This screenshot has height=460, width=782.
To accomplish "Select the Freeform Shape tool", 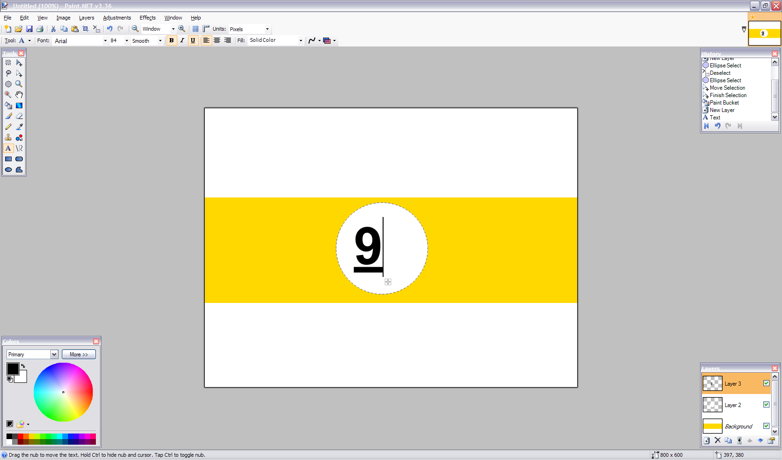I will [19, 170].
